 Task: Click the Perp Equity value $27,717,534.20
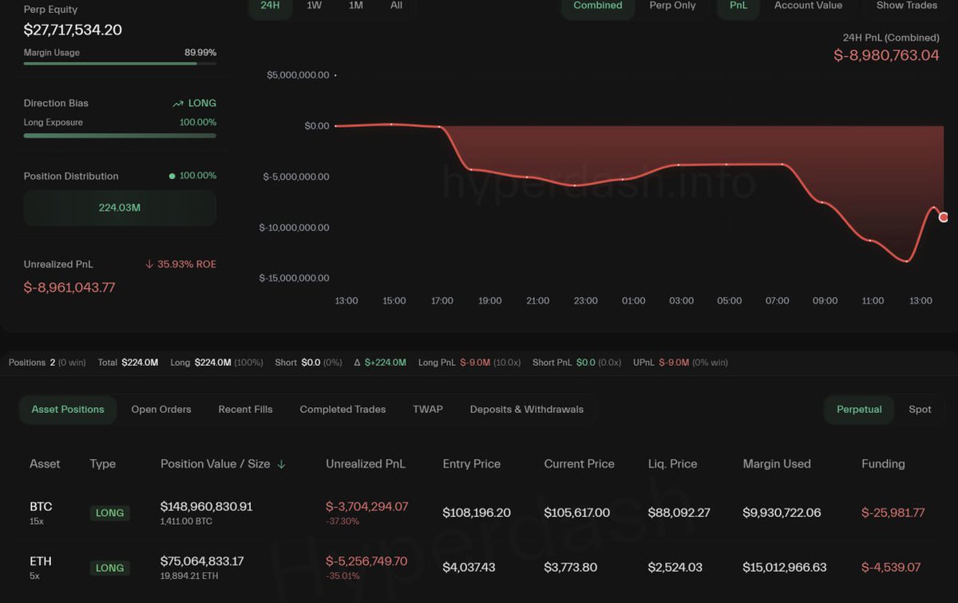tap(73, 30)
